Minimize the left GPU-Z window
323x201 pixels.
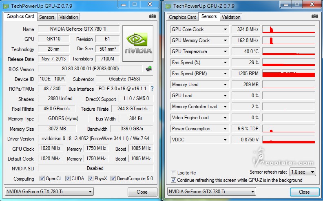(x=124, y=4)
